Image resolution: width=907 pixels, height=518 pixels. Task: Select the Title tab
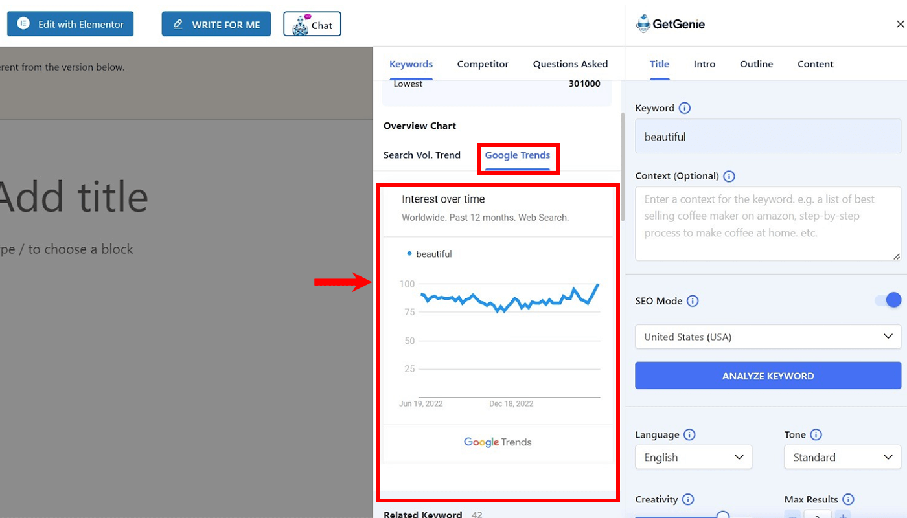pos(660,64)
